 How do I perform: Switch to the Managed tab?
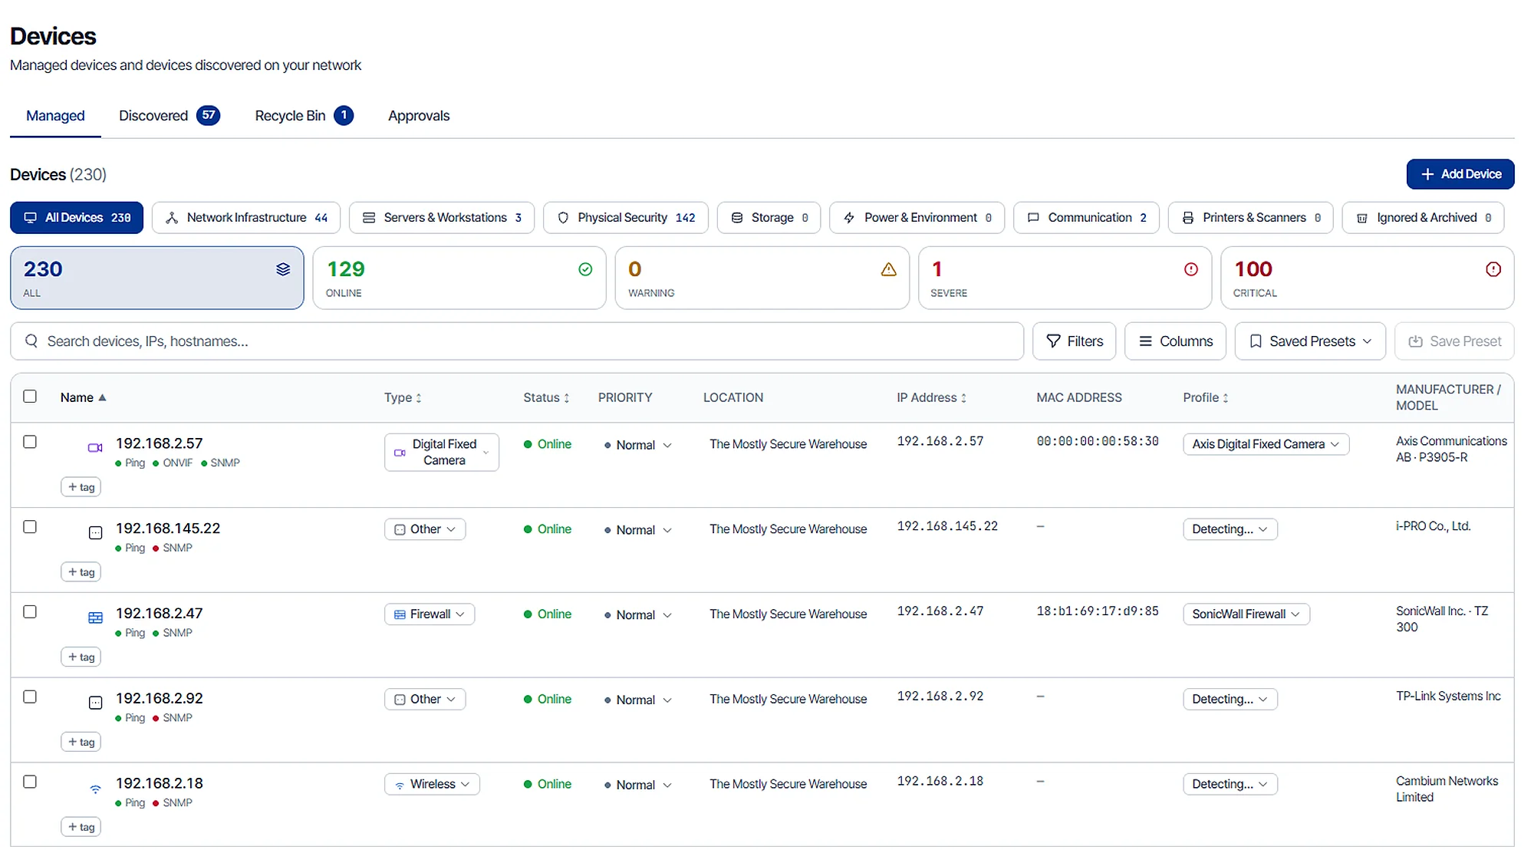(55, 116)
